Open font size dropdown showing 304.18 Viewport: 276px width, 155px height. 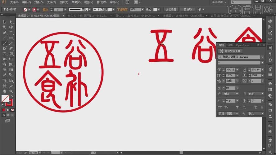(x=237, y=70)
